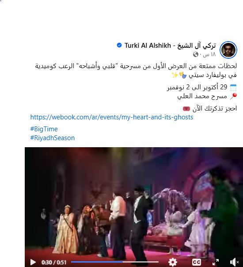Click the red ticket emoji

[x=186, y=109]
